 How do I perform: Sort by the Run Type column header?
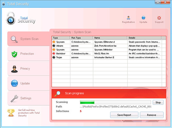[x=82, y=38]
